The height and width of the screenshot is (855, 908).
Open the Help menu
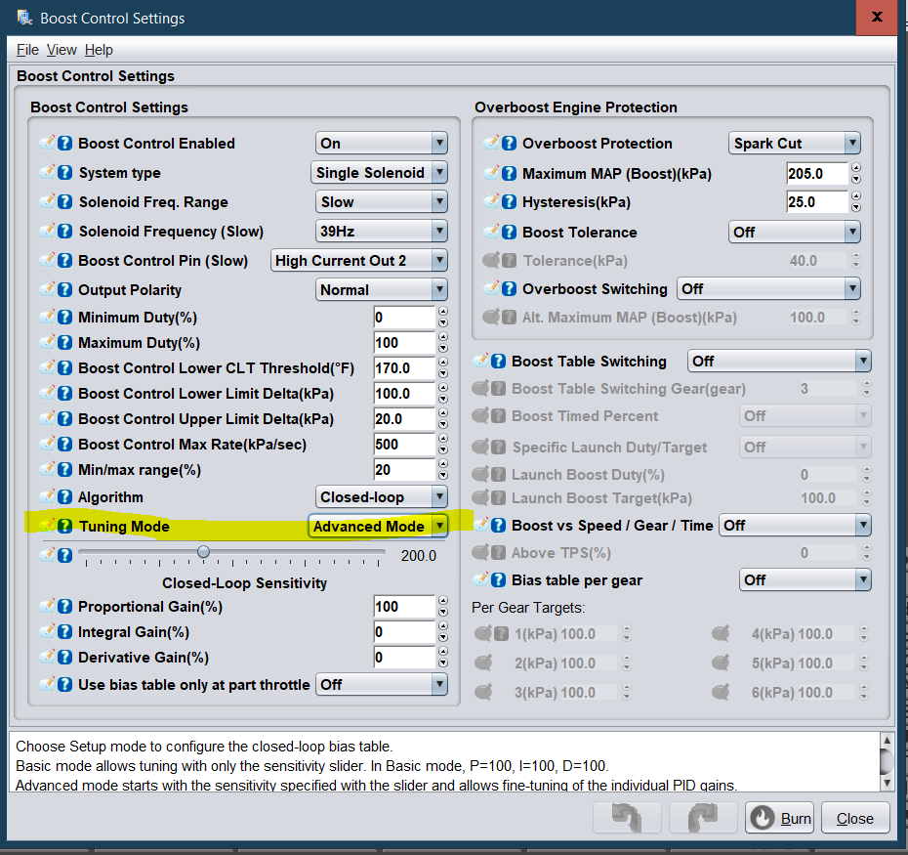(99, 50)
